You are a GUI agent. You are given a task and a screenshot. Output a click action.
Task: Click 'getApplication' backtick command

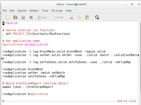pos(36,44)
